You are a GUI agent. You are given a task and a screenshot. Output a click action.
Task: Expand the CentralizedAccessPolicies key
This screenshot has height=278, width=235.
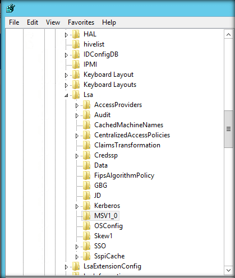coord(77,136)
